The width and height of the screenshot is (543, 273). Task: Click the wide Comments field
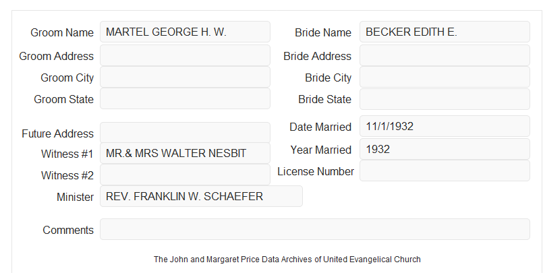pyautogui.click(x=315, y=229)
